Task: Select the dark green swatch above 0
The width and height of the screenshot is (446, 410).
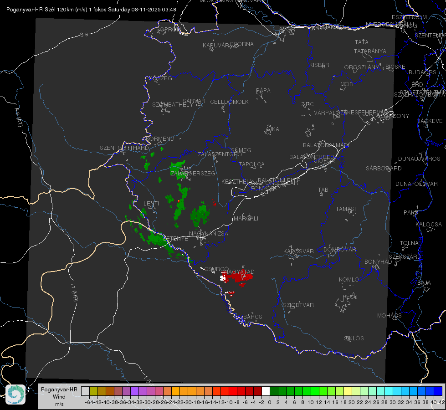Action: [274, 391]
